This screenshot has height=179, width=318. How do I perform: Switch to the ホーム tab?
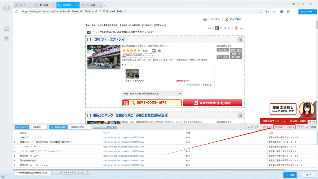[x=23, y=5]
